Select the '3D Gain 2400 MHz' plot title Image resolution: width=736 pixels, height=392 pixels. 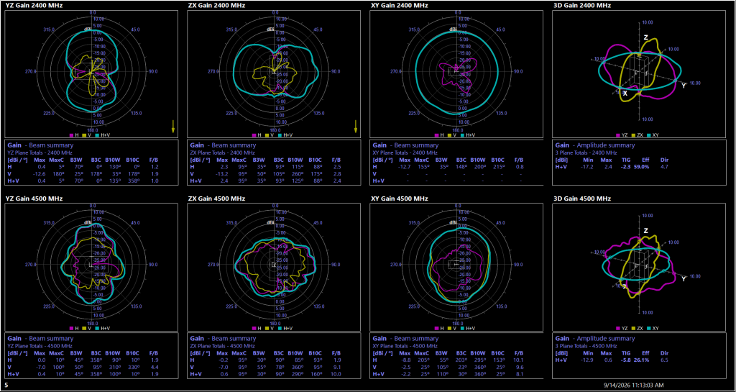582,5
